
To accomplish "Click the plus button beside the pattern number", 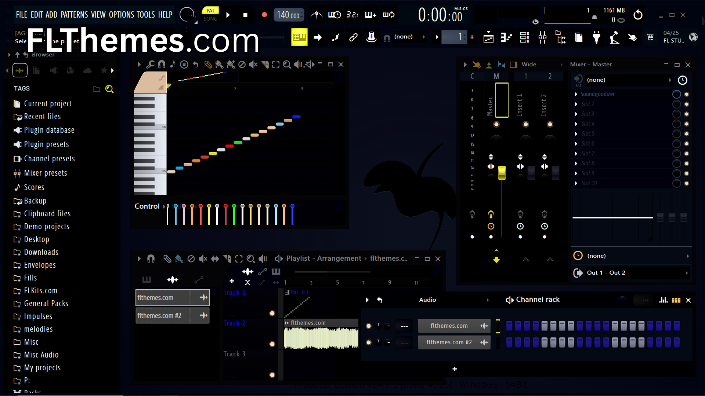I will click(x=472, y=37).
